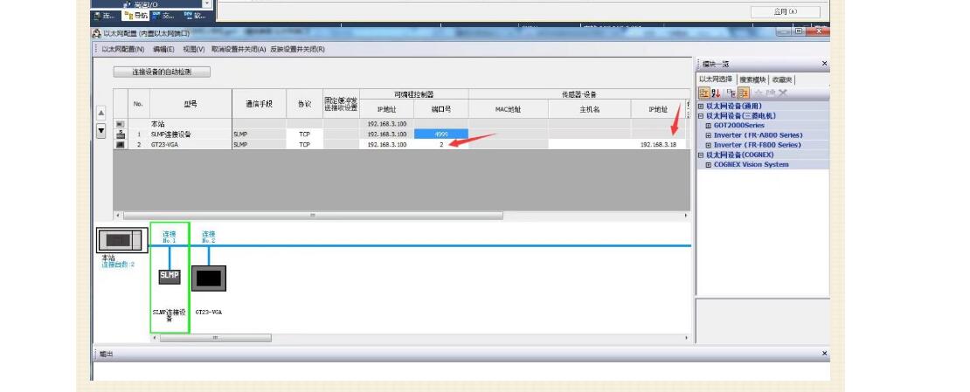Click the SLMP device icon in the diagram
Screen dimensions: 970x392
pos(170,276)
